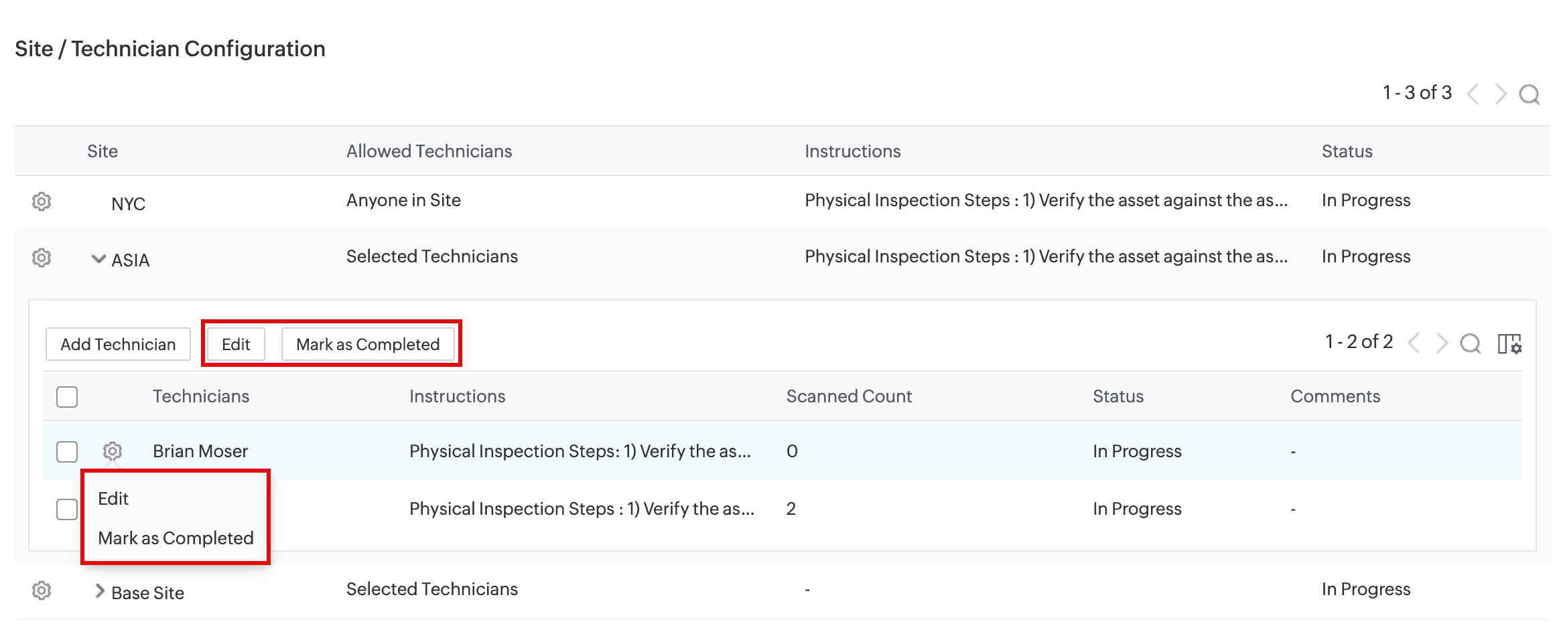1557x640 pixels.
Task: Open the column chooser settings icon
Action: tap(1509, 344)
